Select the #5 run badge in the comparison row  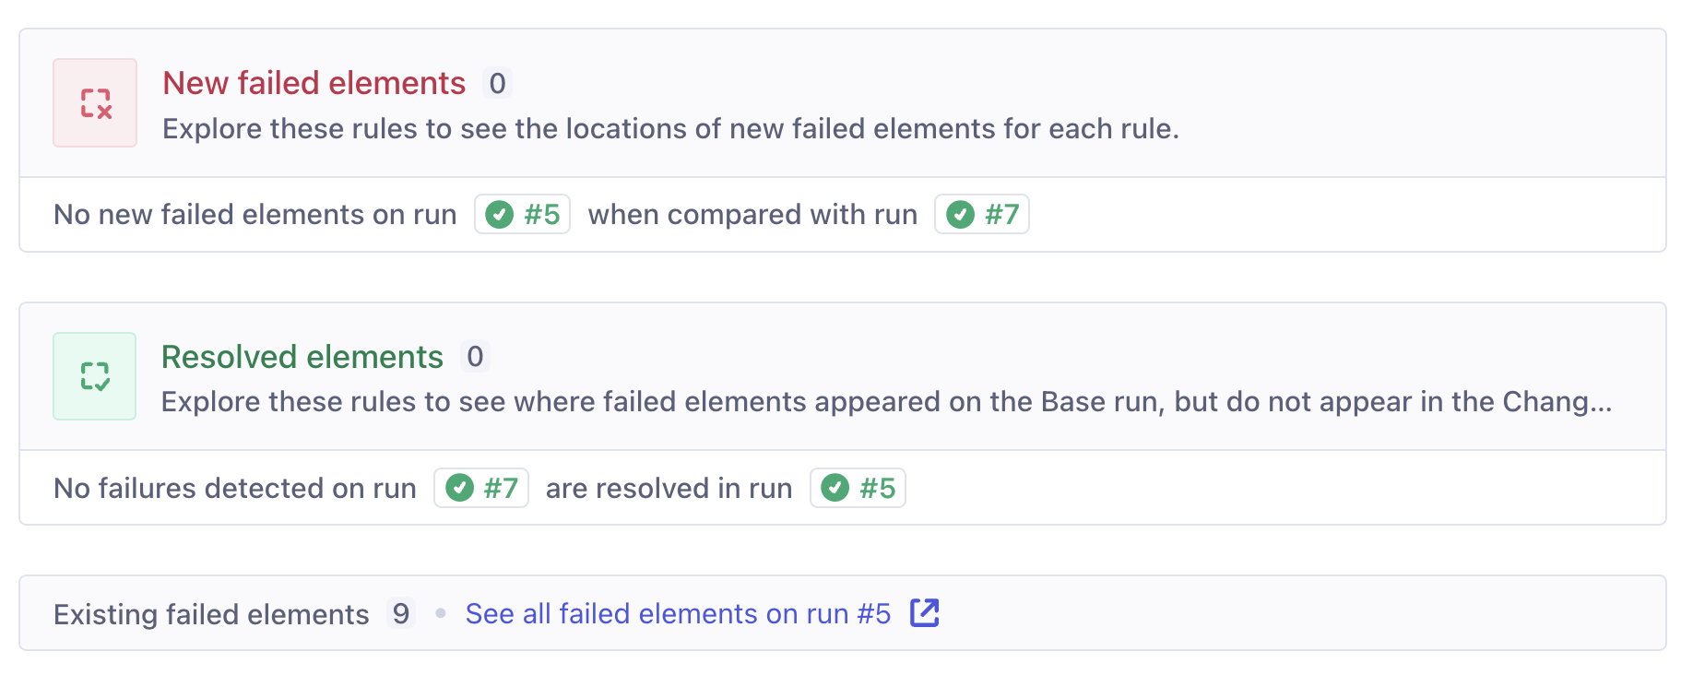pyautogui.click(x=522, y=214)
